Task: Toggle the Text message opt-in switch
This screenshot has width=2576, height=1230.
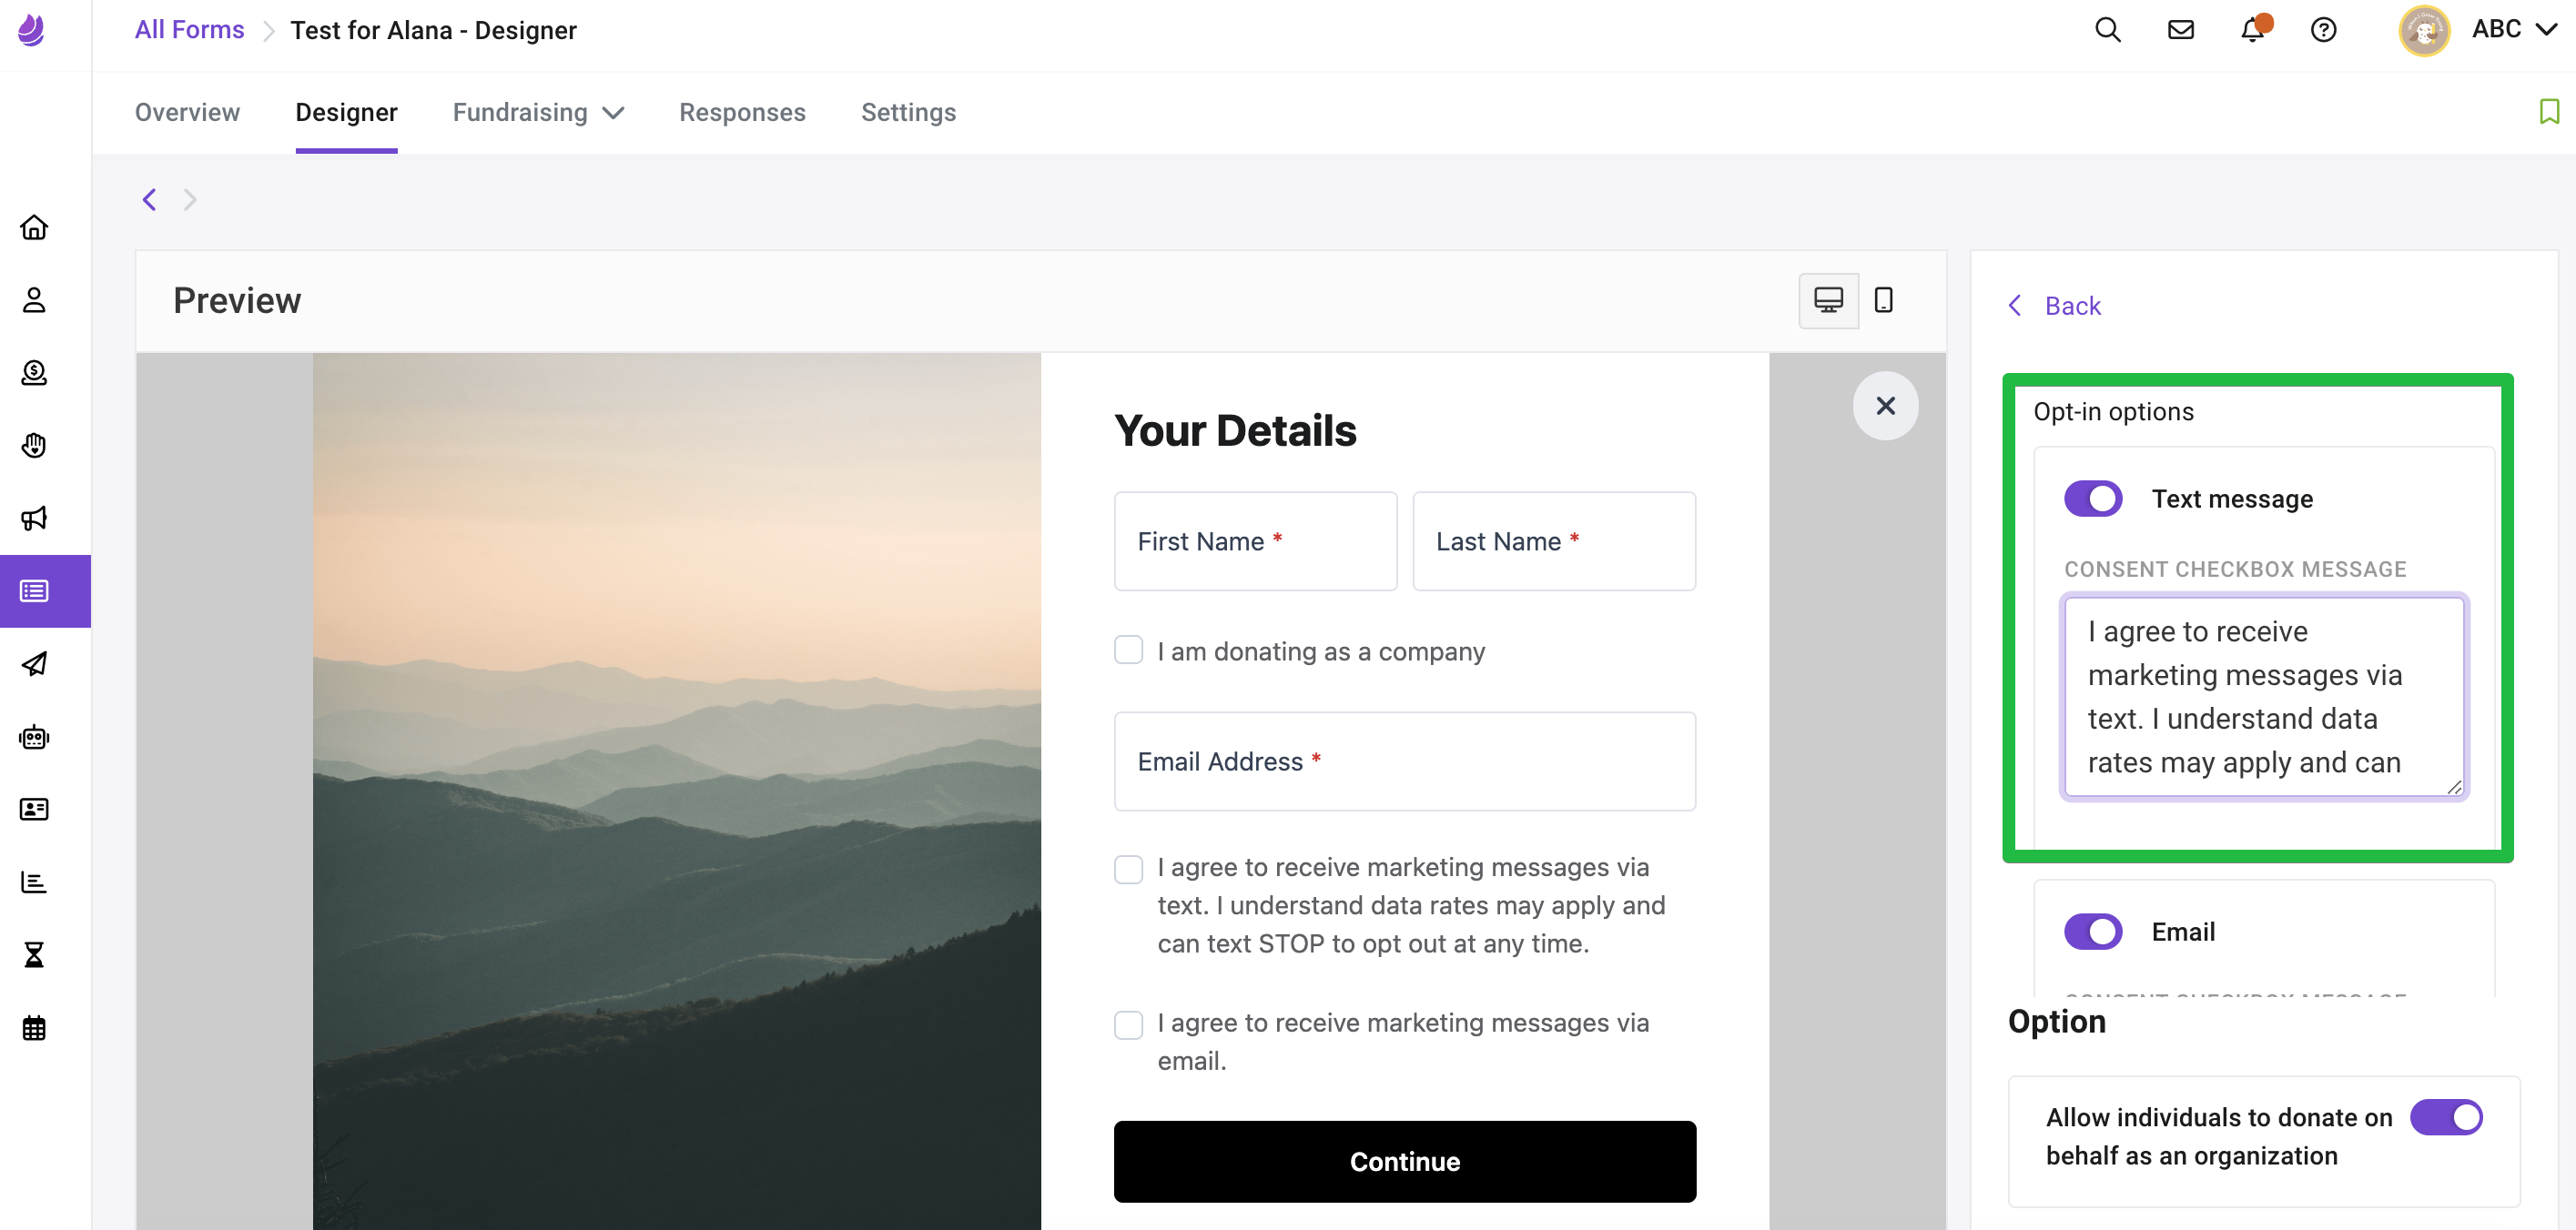Action: [2093, 499]
